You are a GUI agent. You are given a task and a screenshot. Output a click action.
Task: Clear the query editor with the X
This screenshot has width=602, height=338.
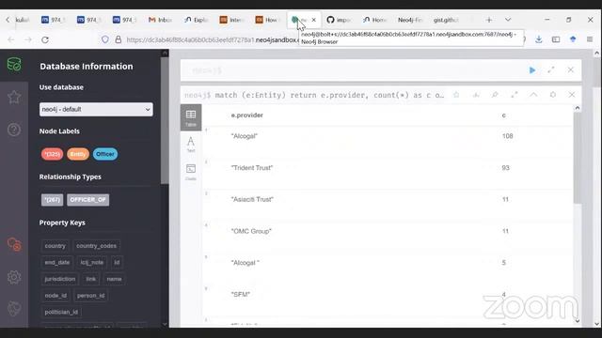click(x=571, y=69)
